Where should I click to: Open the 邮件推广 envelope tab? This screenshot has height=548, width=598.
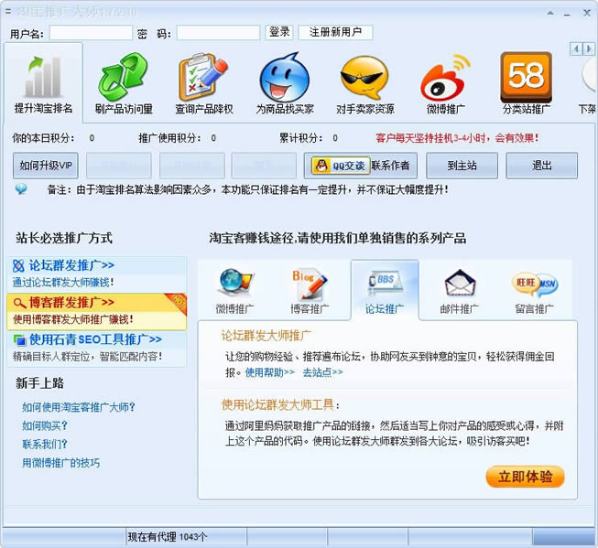click(x=460, y=286)
